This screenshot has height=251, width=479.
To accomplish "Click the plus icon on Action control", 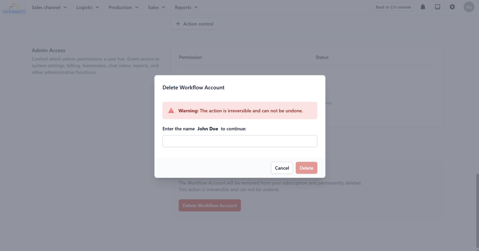I will [178, 24].
